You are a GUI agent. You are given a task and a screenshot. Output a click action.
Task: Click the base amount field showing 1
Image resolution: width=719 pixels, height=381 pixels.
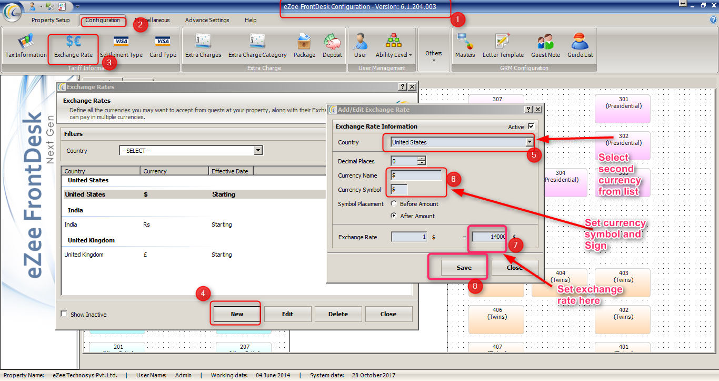click(x=409, y=237)
